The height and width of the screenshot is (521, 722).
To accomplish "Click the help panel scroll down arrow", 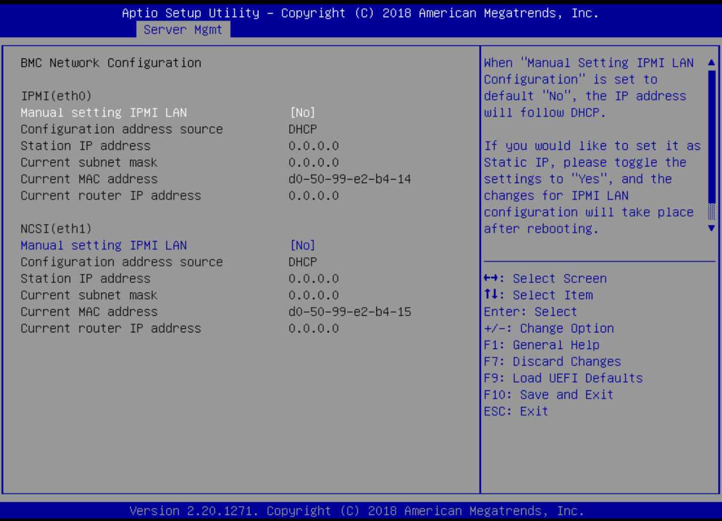I will (x=711, y=228).
